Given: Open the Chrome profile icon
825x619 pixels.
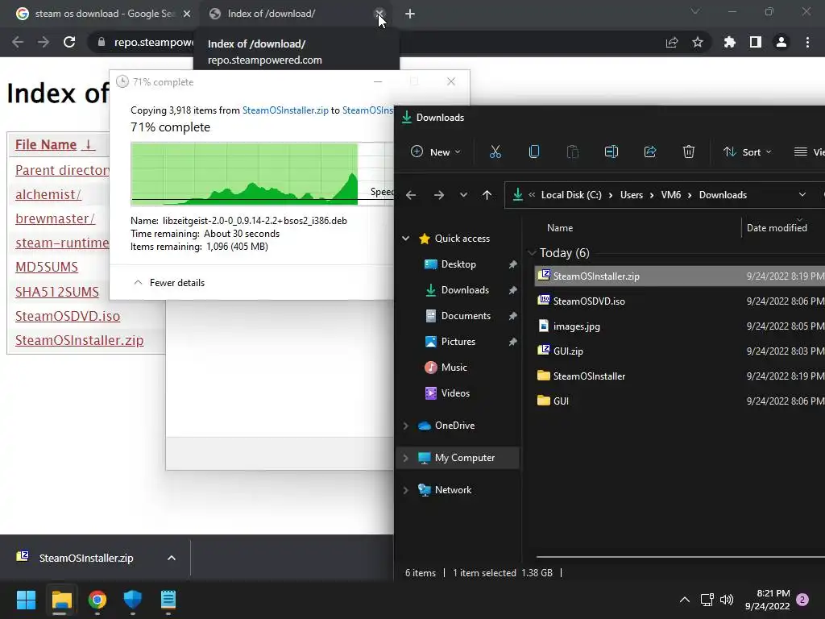Looking at the screenshot, I should coord(781,42).
